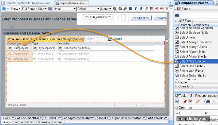Click the first icon left of Show menu

pos(4,9)
